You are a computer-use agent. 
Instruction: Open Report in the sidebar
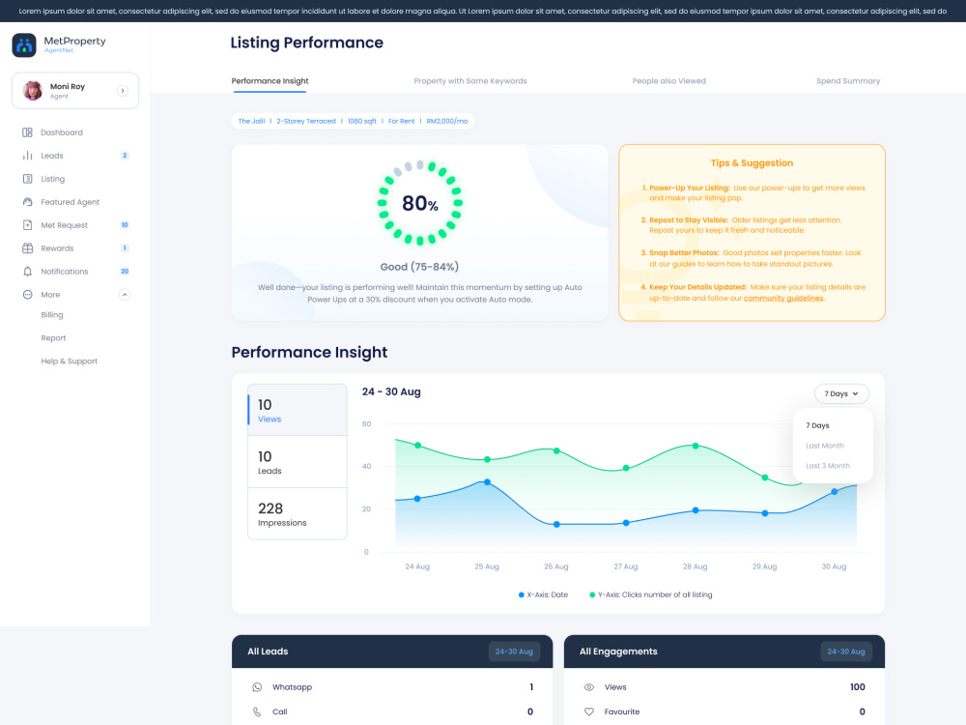pyautogui.click(x=53, y=337)
